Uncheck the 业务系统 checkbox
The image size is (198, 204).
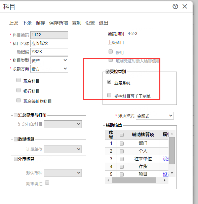pos(109,82)
